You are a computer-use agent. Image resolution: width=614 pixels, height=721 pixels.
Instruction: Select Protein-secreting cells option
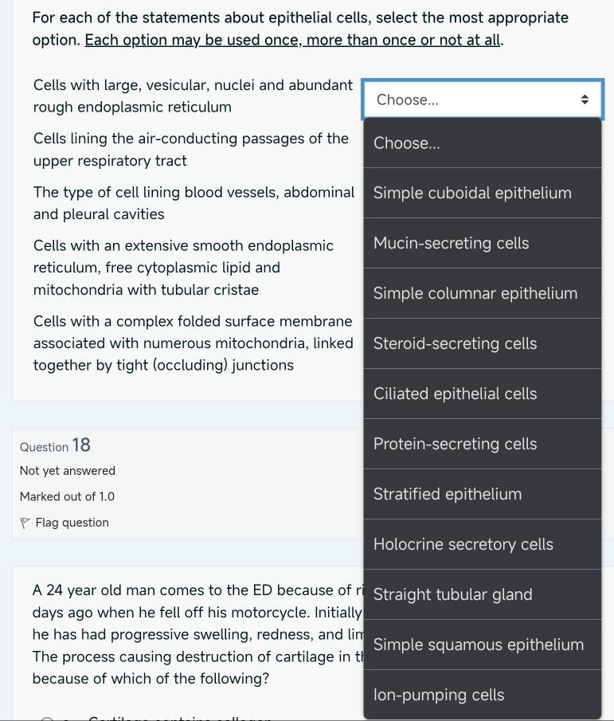(x=482, y=444)
